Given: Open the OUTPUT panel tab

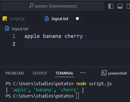Looking at the screenshot, I should pos(40,73).
